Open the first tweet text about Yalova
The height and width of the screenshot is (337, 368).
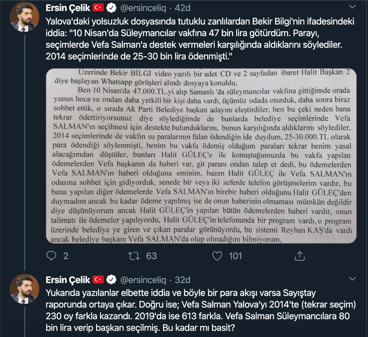tap(200, 39)
